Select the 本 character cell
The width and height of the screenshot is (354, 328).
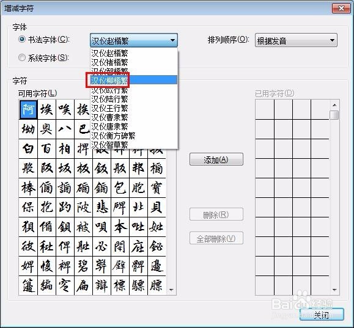(x=120, y=227)
